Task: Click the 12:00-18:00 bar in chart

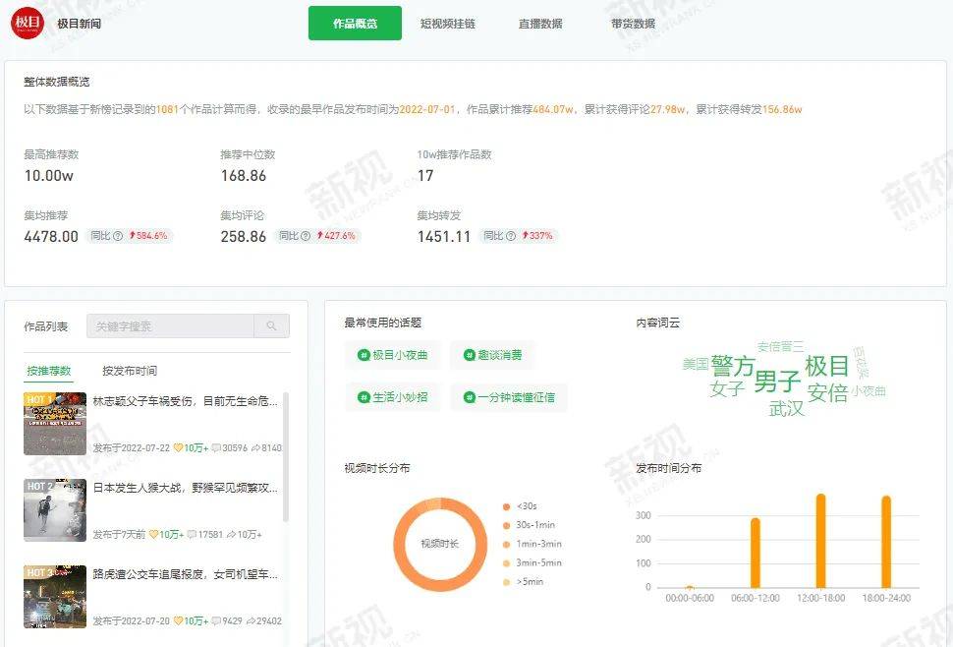Action: tap(820, 541)
